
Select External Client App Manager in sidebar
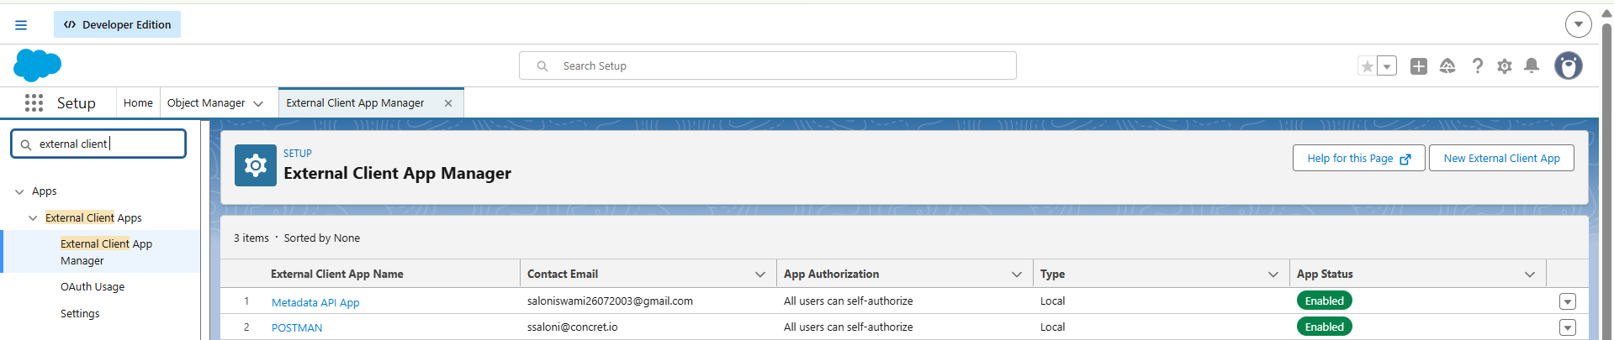coord(106,252)
